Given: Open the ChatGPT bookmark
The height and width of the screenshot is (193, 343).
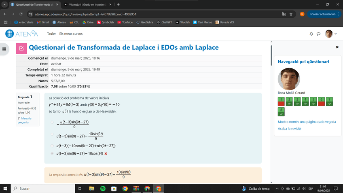Looking at the screenshot, I should (164, 22).
